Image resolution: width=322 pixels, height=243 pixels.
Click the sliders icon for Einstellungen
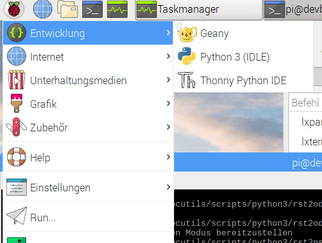tap(17, 187)
